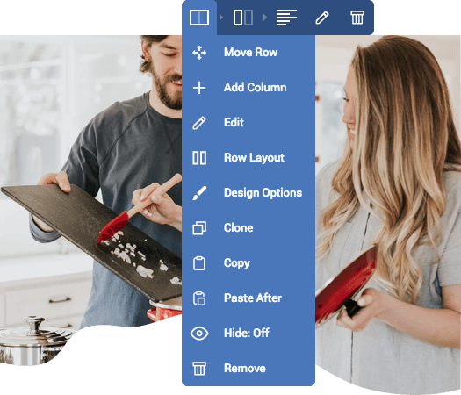
Task: Select the column control icon in the toolbar
Action: tap(243, 18)
